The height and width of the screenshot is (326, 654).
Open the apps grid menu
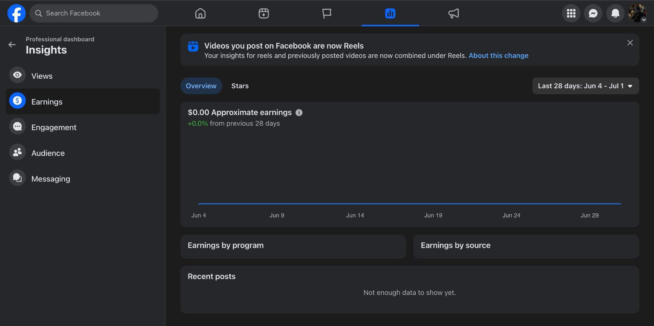571,13
